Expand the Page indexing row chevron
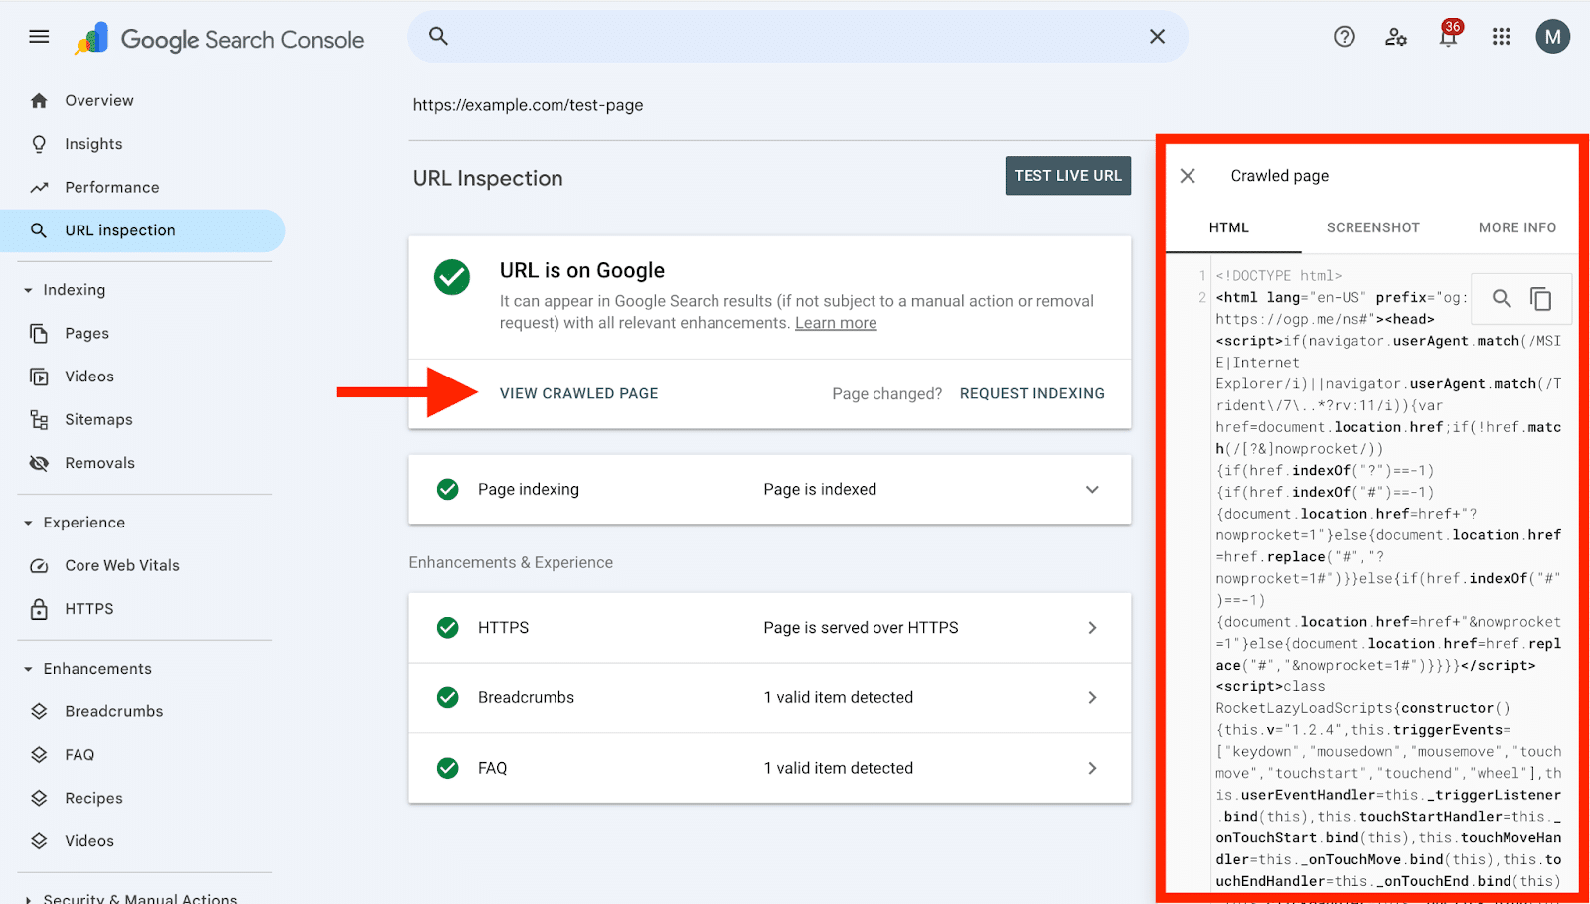 pos(1092,489)
